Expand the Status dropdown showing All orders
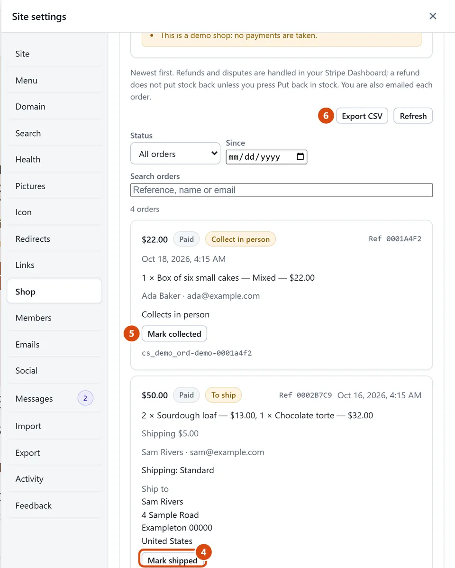Screen dimensions: 455x568 pyautogui.click(x=175, y=154)
